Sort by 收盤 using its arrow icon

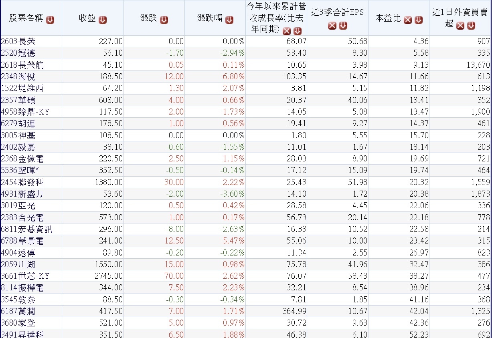(x=103, y=20)
